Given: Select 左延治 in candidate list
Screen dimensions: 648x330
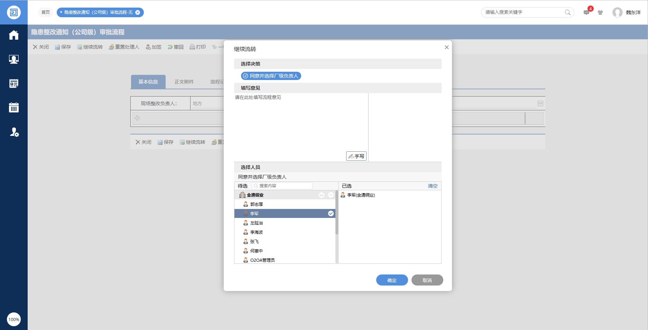Looking at the screenshot, I should [x=285, y=223].
